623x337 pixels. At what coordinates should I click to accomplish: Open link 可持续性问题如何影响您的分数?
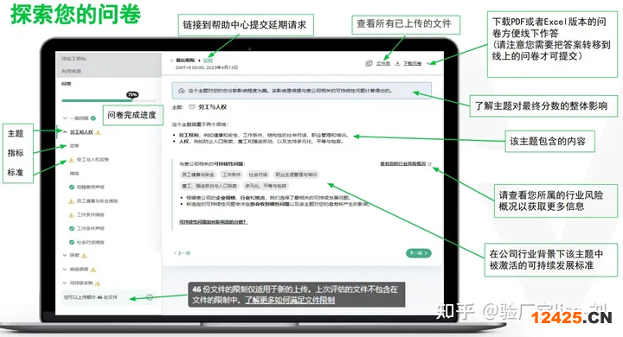[x=213, y=222]
